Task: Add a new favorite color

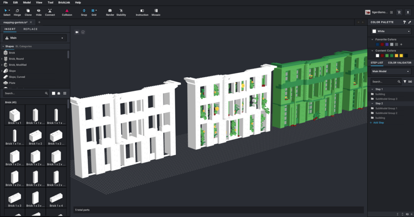Action: [401, 44]
